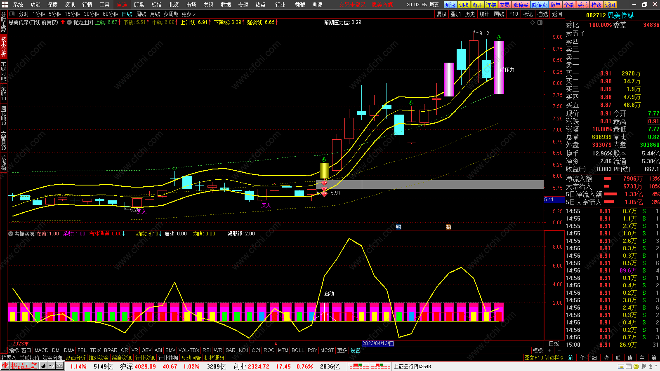Image resolution: width=660 pixels, height=371 pixels.
Task: Click the 榜 marker on the chart axis
Action: pos(448,227)
